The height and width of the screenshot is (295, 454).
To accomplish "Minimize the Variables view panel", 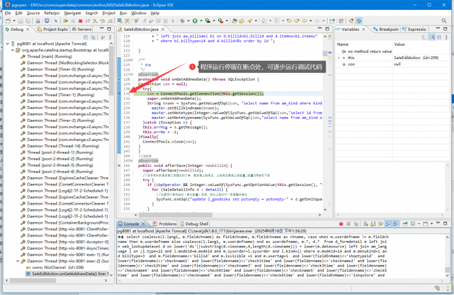I will tap(439, 29).
